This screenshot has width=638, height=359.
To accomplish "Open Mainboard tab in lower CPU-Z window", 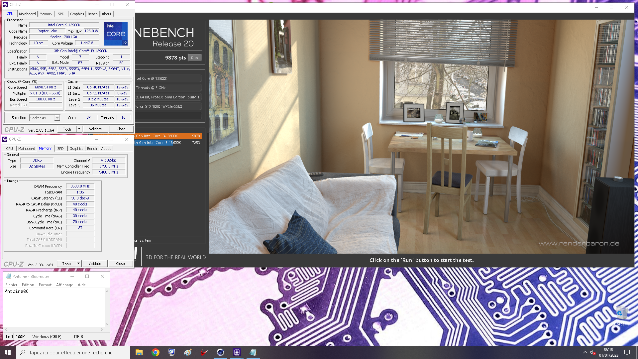I will coord(27,149).
